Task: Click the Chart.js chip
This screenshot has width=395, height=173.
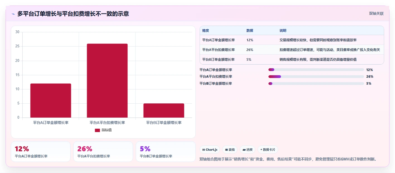Action: pos(210,150)
